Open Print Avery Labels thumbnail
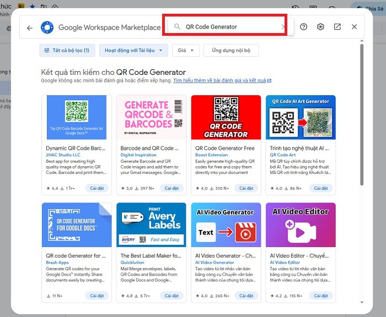386x317 pixels. pos(152,225)
